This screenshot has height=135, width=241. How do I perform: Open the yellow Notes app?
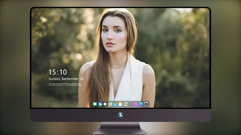point(121,104)
